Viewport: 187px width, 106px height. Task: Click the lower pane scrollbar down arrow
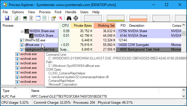pos(184,96)
